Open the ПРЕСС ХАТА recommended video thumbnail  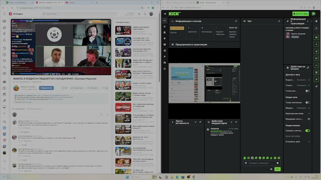(123, 63)
